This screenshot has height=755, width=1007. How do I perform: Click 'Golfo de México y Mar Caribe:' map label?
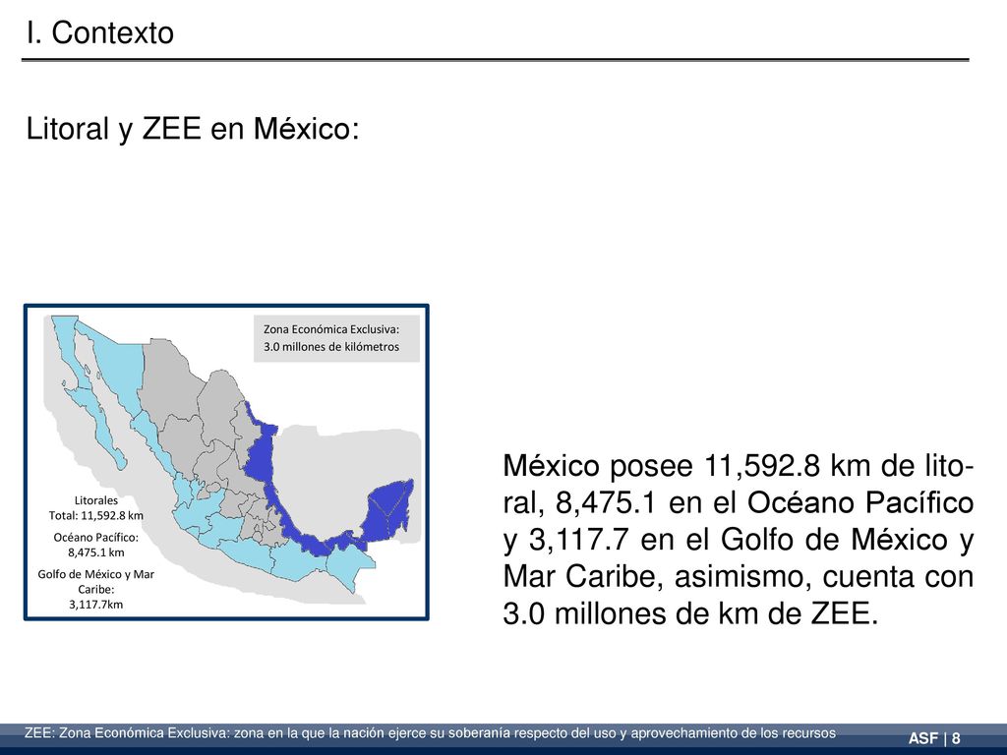click(x=96, y=582)
